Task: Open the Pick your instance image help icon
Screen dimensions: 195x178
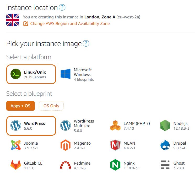Action: 86,43
